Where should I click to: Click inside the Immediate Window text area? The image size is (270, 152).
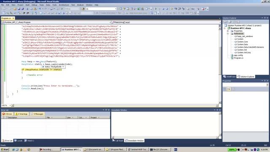pyautogui.click(x=165, y=124)
